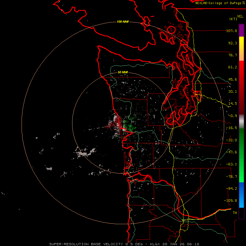246x246 pixels.
Task: Click the [KT] units label
Action: pyautogui.click(x=233, y=19)
